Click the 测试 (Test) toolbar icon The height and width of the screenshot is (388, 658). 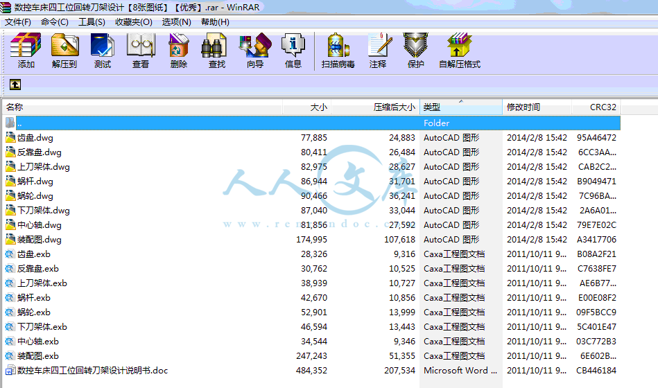pos(103,45)
